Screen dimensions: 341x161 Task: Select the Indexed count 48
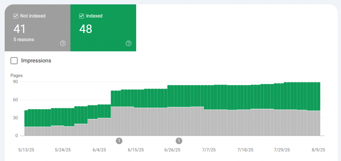[86, 29]
